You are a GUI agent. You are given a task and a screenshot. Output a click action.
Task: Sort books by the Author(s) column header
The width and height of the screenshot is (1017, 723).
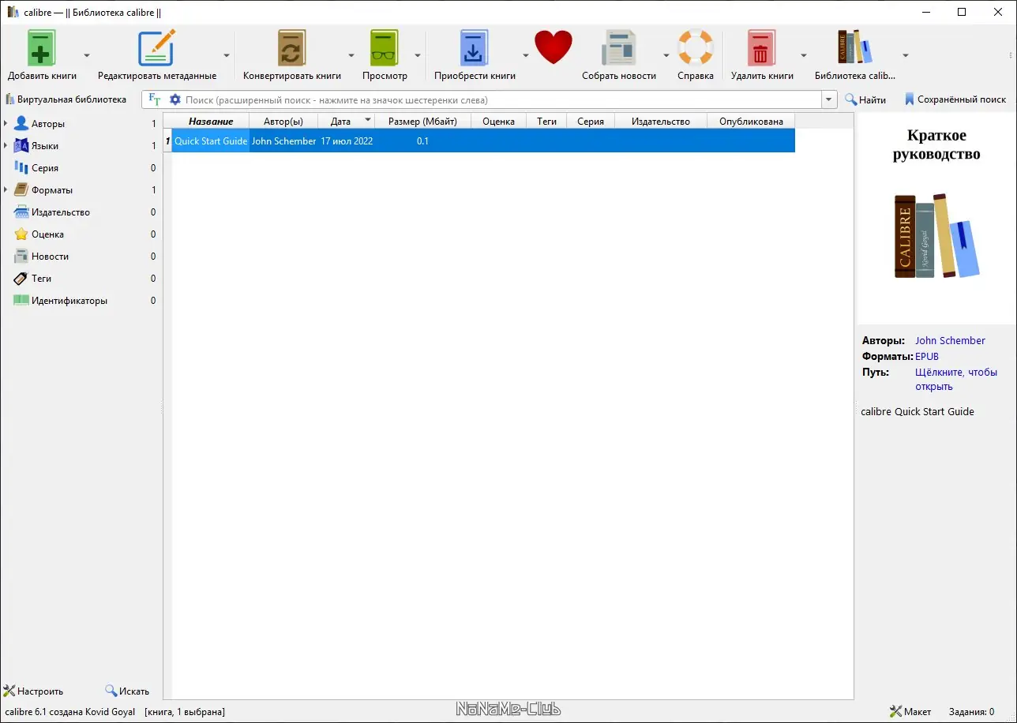pyautogui.click(x=283, y=121)
